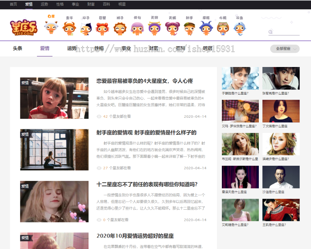Click the search magnifier icon
The image size is (311, 249).
[x=271, y=31]
